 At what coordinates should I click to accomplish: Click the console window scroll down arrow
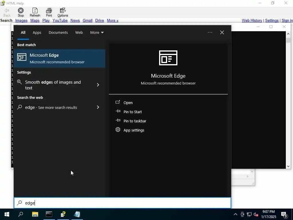coord(288,166)
